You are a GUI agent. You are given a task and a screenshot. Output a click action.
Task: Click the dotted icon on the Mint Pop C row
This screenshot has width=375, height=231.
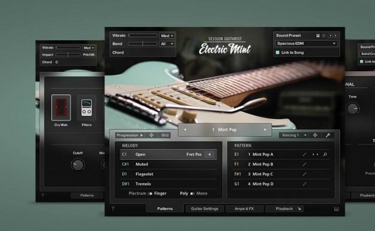pyautogui.click(x=304, y=174)
